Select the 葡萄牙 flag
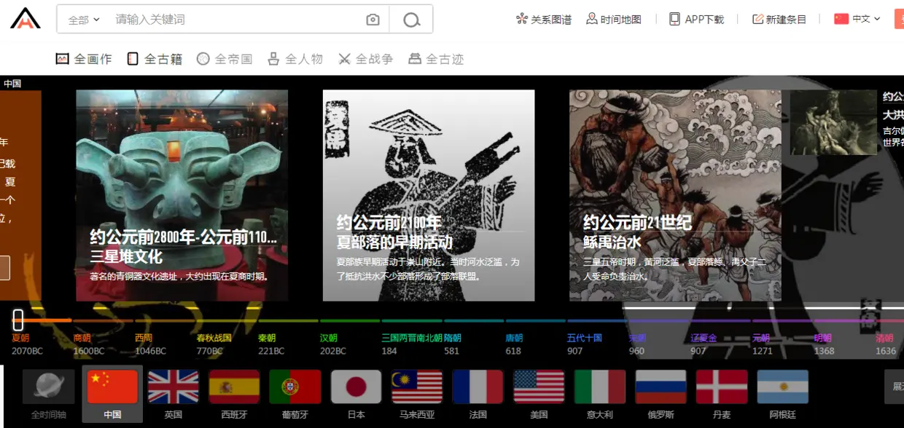Viewport: 904px width, 428px height. (295, 387)
